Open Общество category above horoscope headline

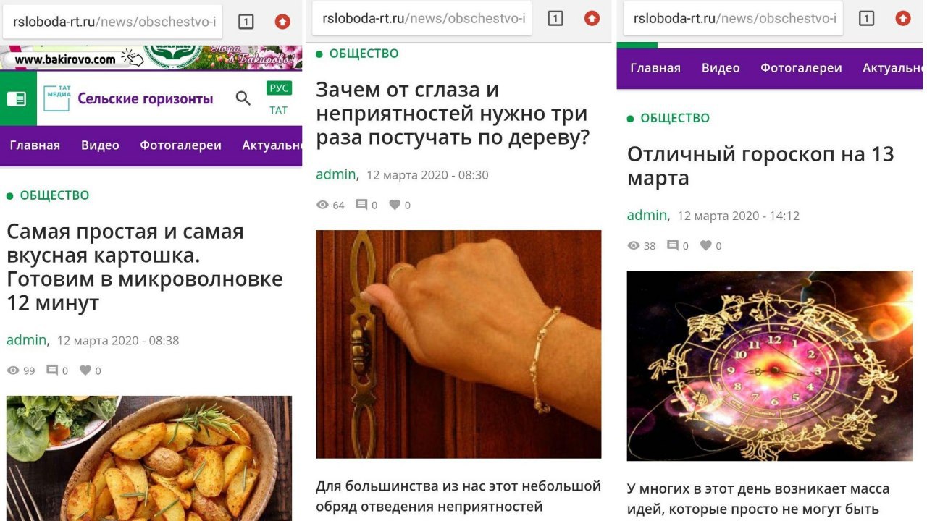[x=675, y=118]
